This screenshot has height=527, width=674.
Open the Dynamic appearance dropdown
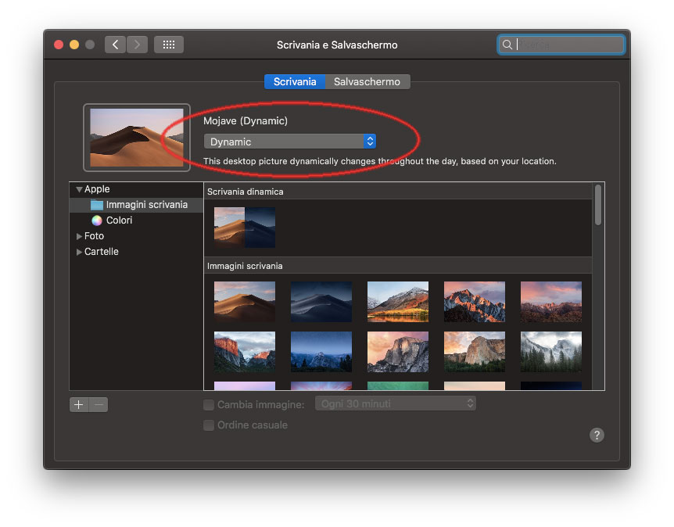290,142
